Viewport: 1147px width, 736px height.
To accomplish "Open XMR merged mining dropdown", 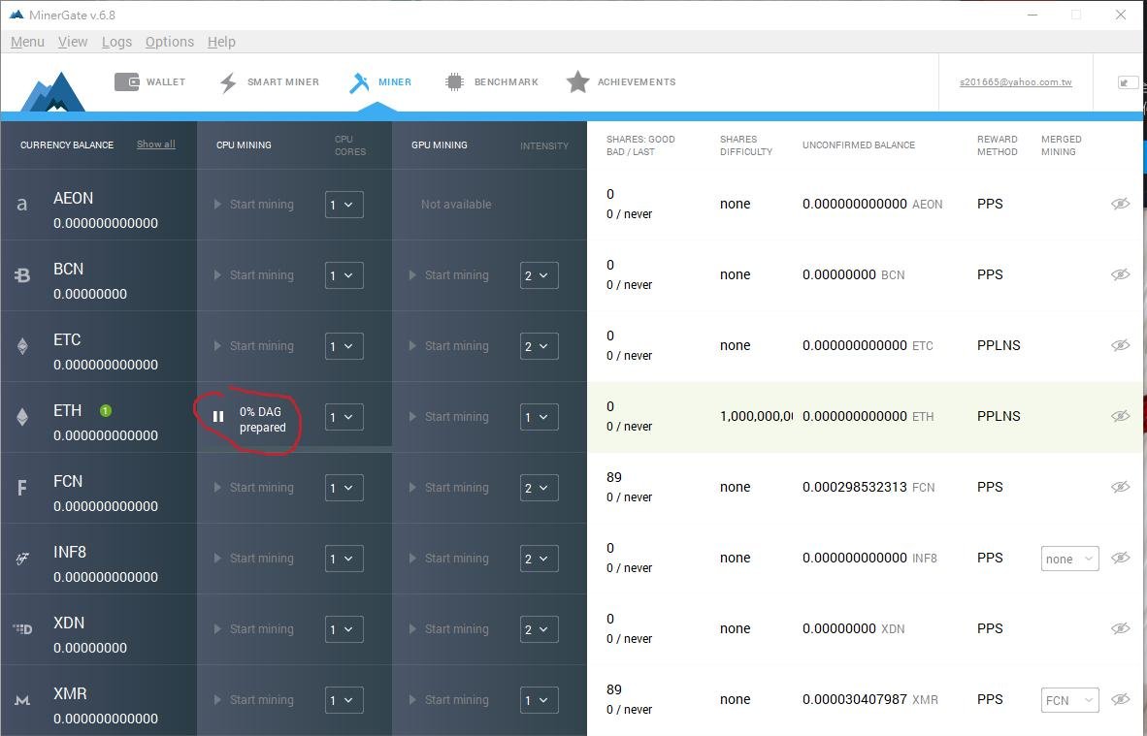I will pos(1069,700).
